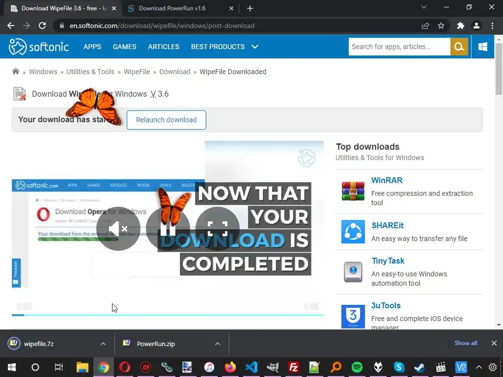Unmute the video with the speaker icon
This screenshot has width=503, height=377.
118,229
